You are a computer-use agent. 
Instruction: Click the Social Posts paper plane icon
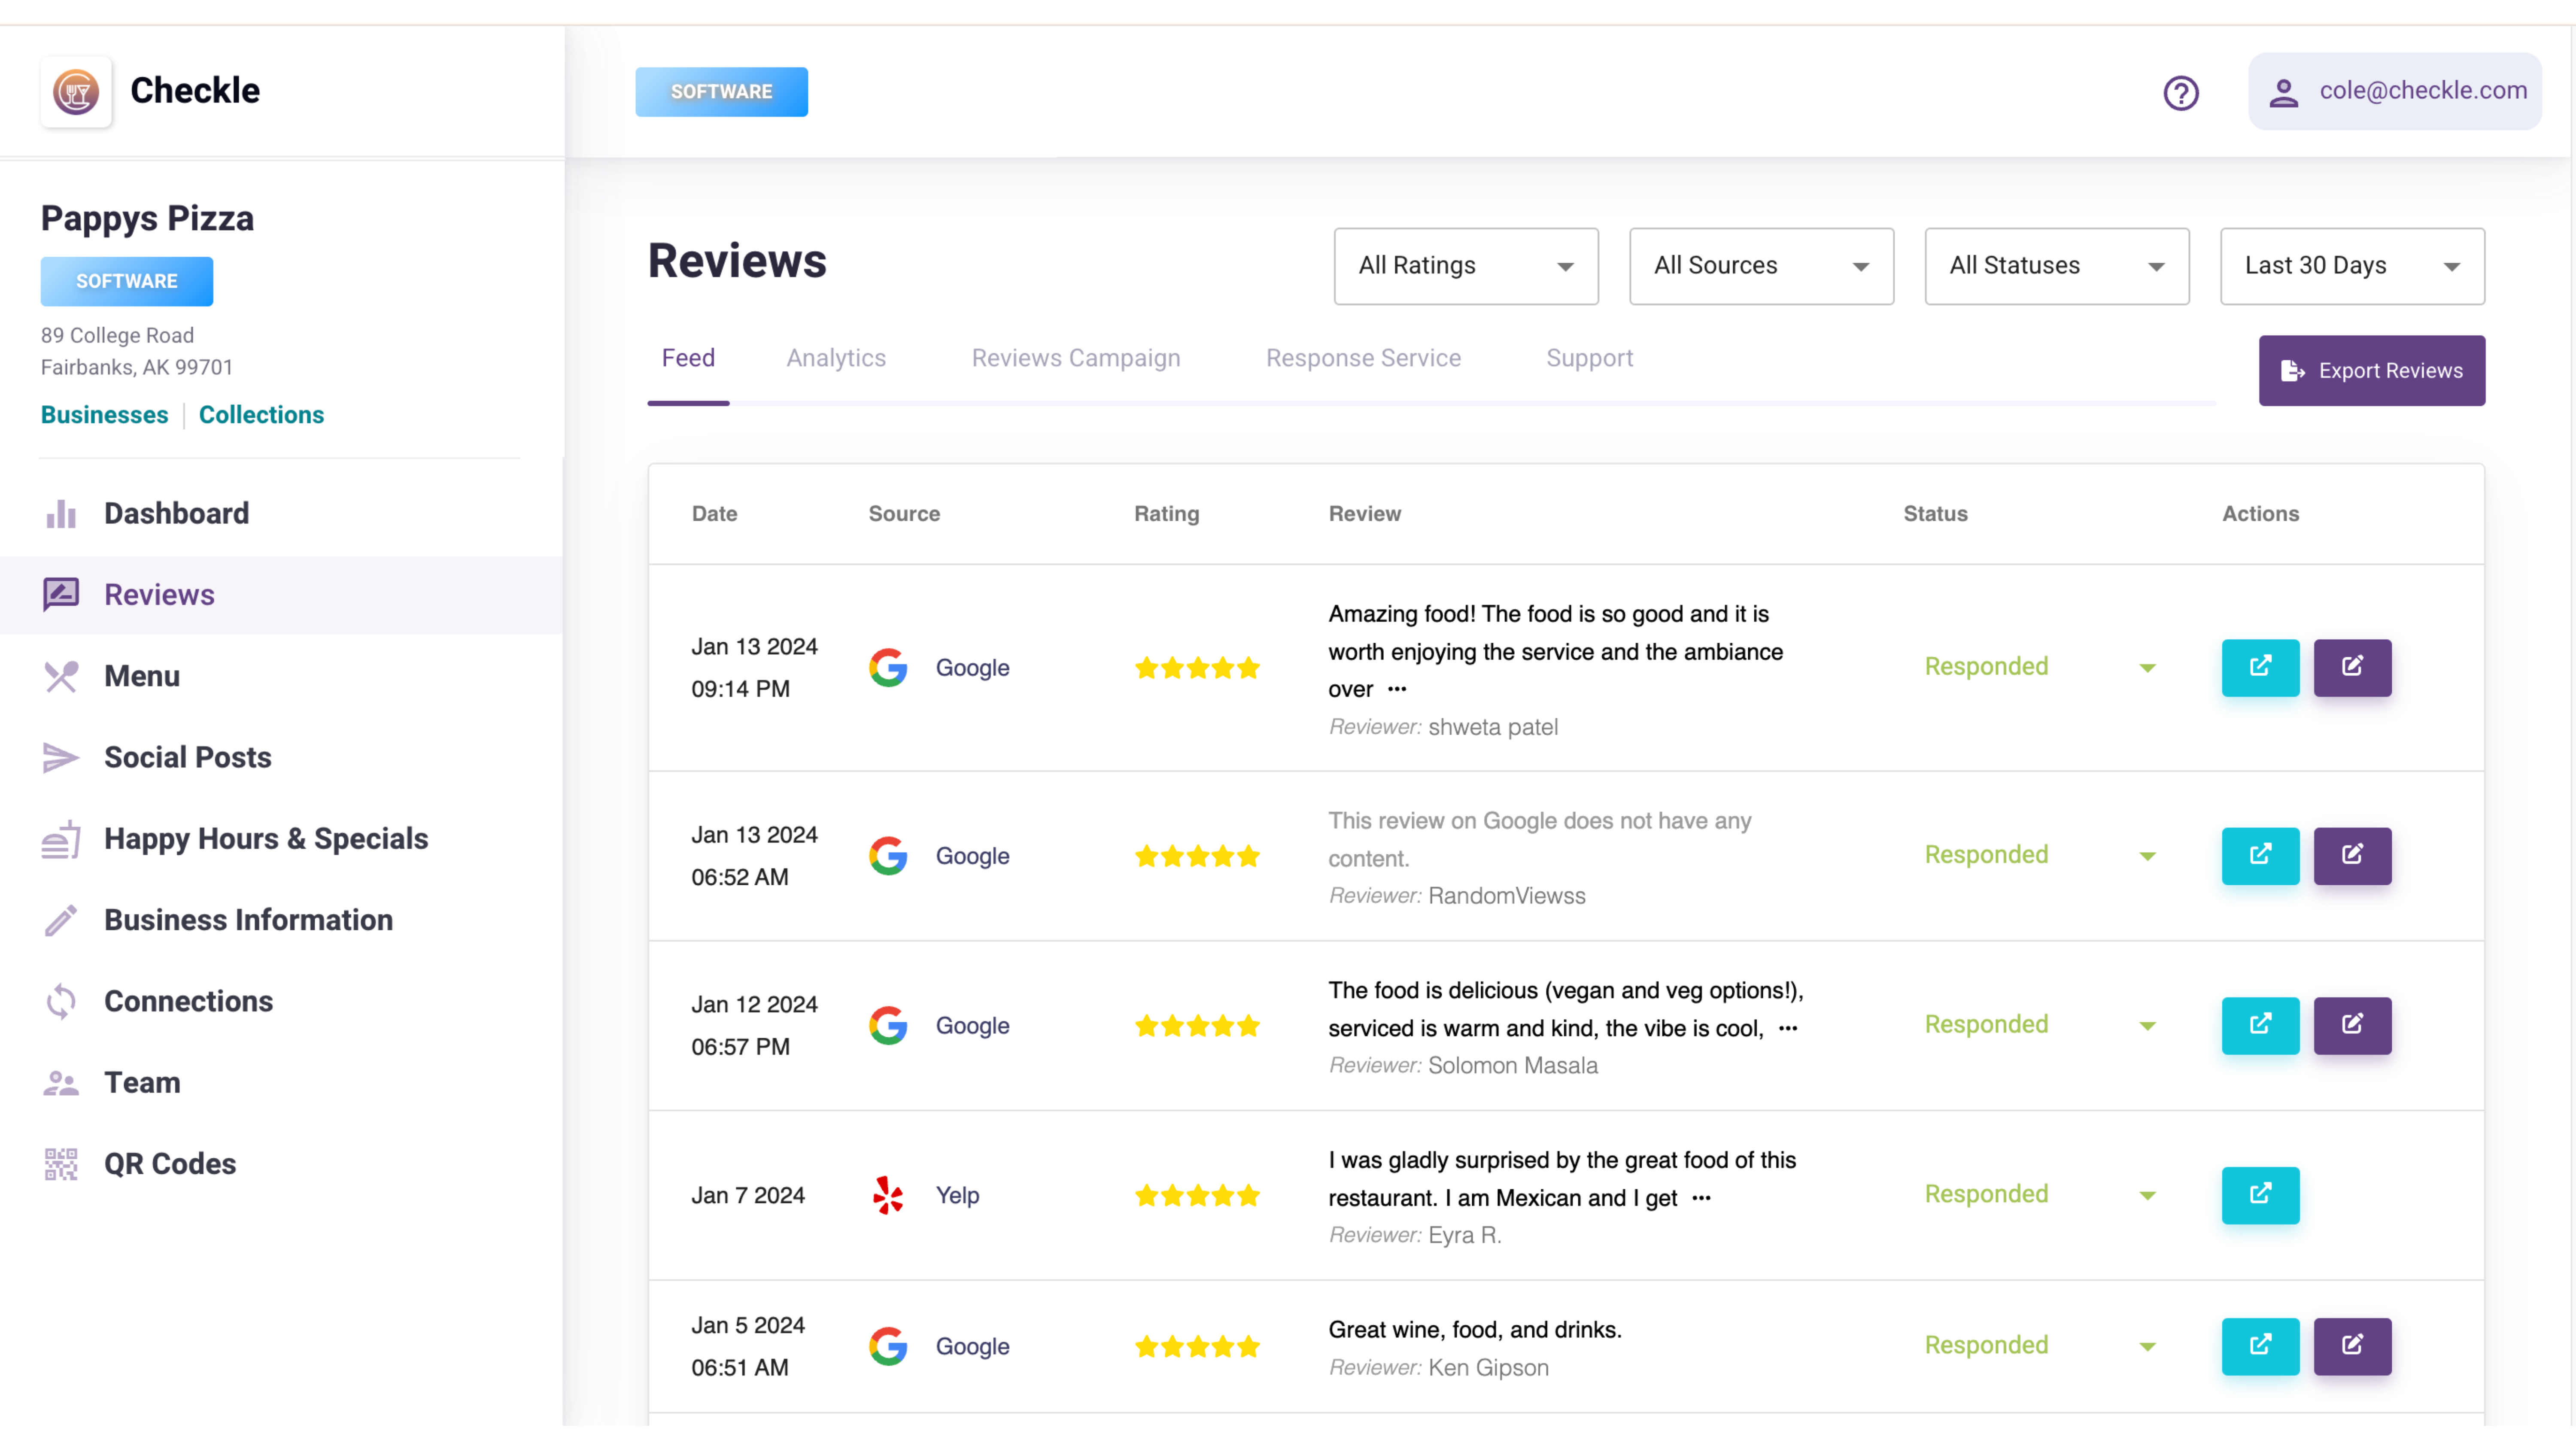click(61, 758)
